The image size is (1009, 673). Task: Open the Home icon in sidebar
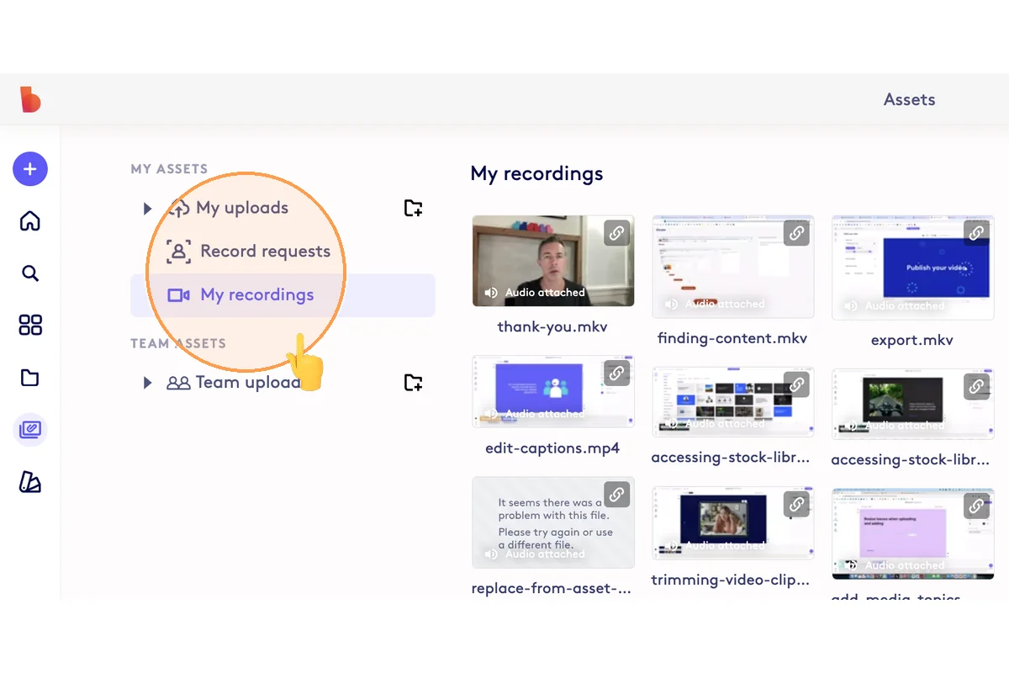click(x=30, y=221)
